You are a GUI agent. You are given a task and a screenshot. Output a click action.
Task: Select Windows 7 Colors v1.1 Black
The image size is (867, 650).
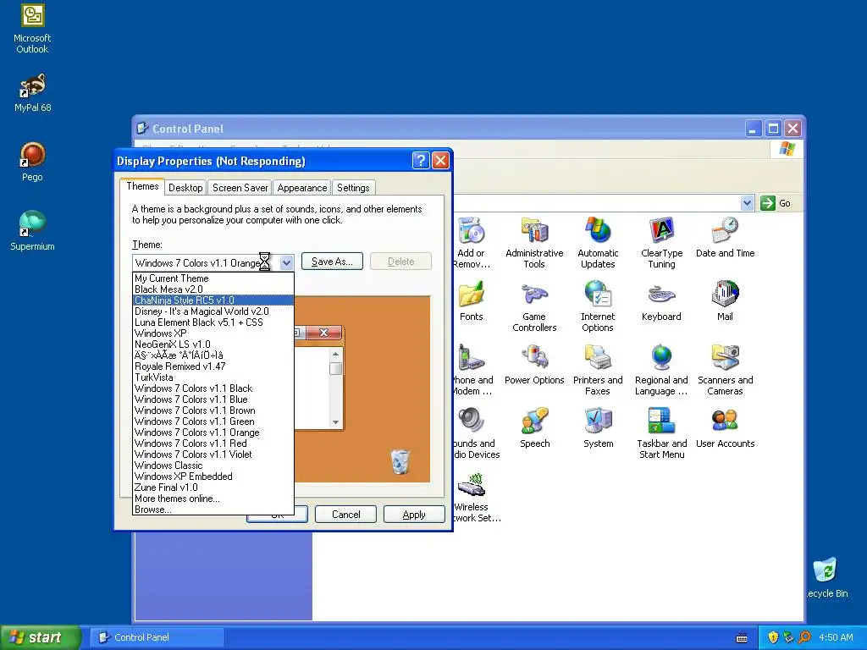[213, 388]
